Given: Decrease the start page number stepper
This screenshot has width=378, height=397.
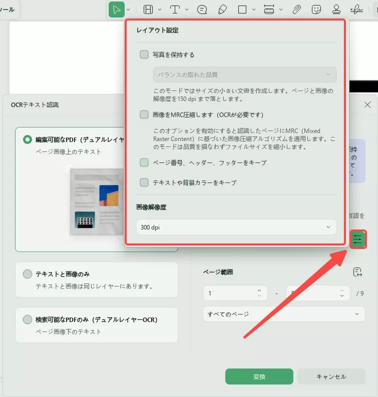Looking at the screenshot, I should click(x=259, y=295).
